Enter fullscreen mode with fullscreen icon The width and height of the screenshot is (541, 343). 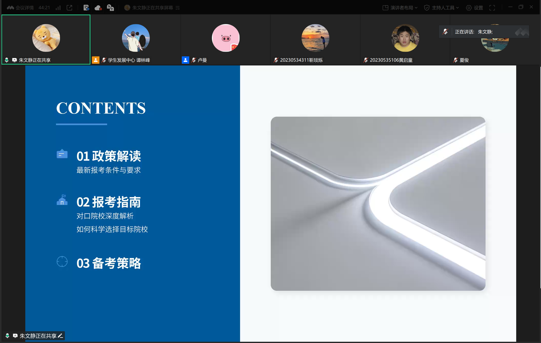click(x=492, y=8)
